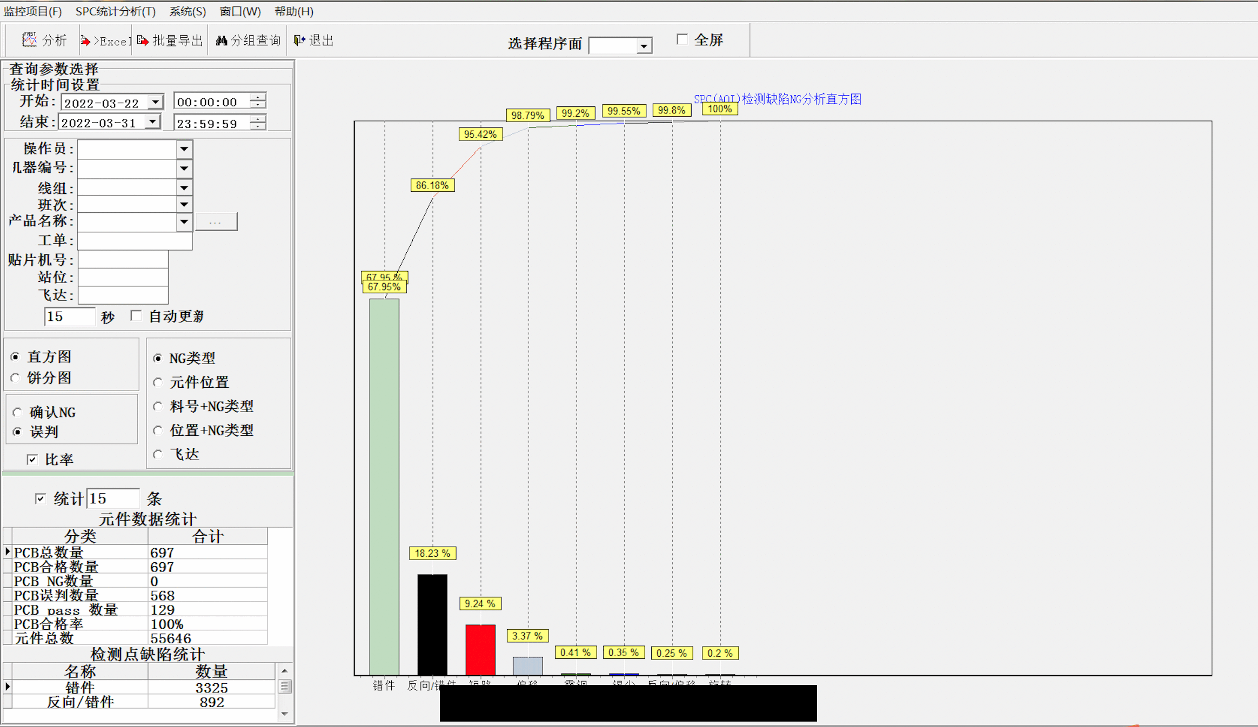Click the 工单 work order input field
Screen dimensions: 1258x727
[x=135, y=241]
